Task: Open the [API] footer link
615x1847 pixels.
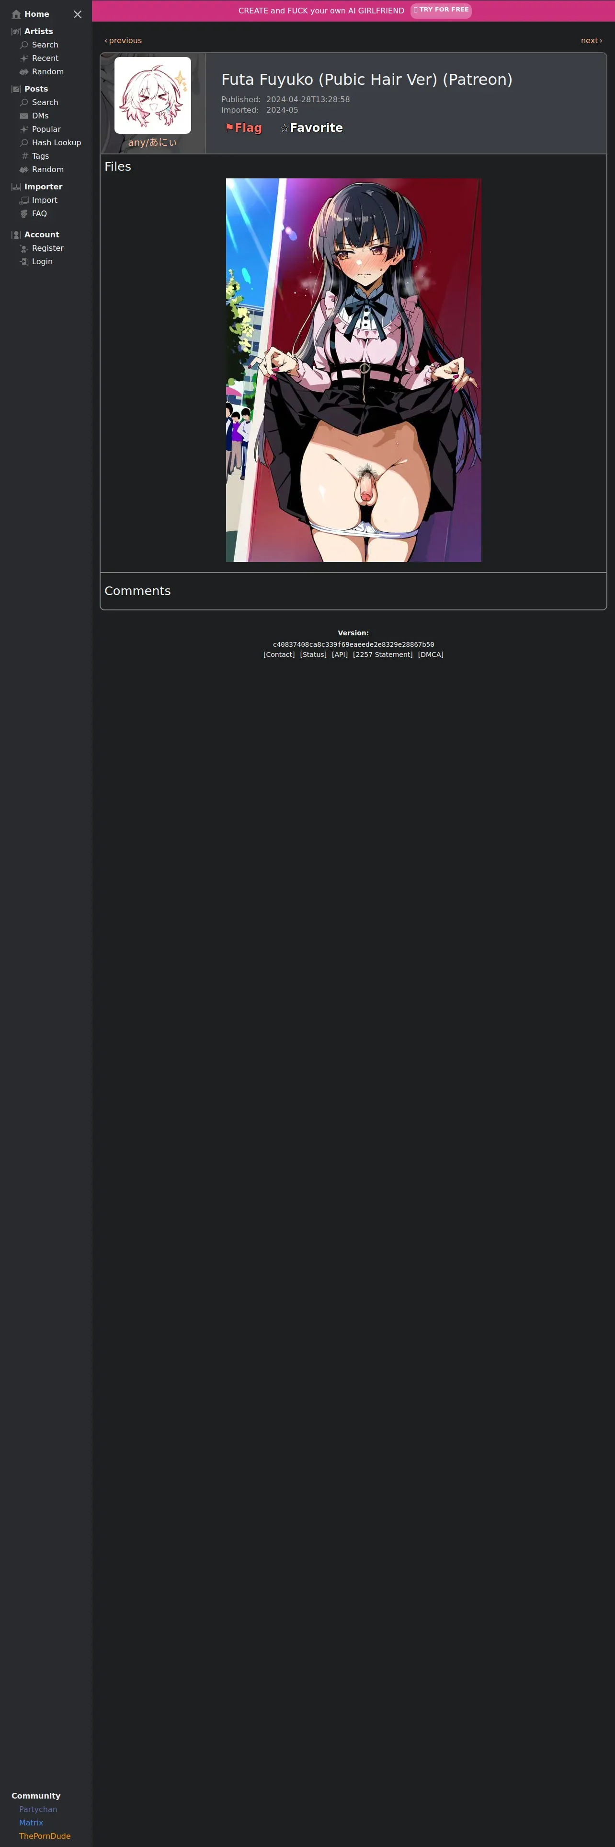Action: point(340,655)
